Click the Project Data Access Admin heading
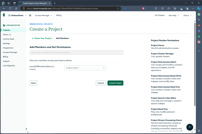202x134 pixels. click(x=164, y=62)
